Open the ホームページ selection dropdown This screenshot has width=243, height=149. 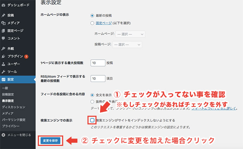(130, 34)
